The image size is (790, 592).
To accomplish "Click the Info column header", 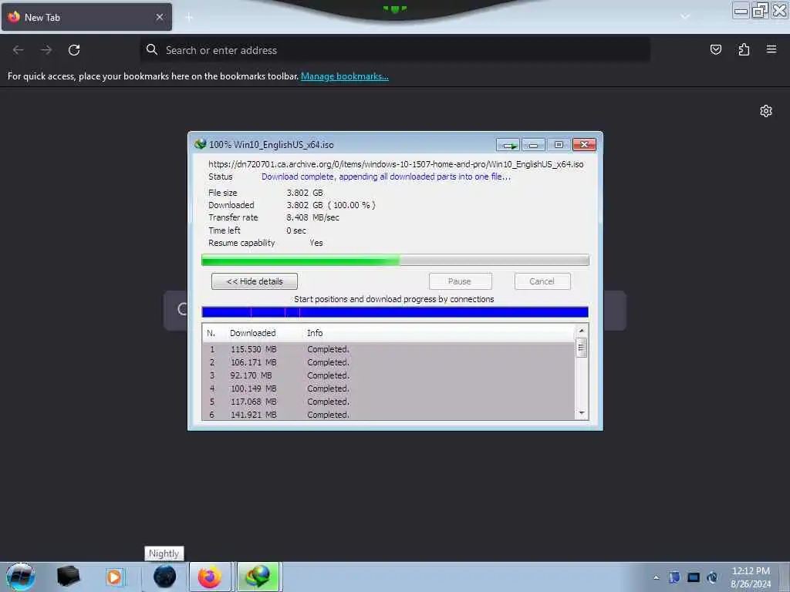I will coord(315,333).
